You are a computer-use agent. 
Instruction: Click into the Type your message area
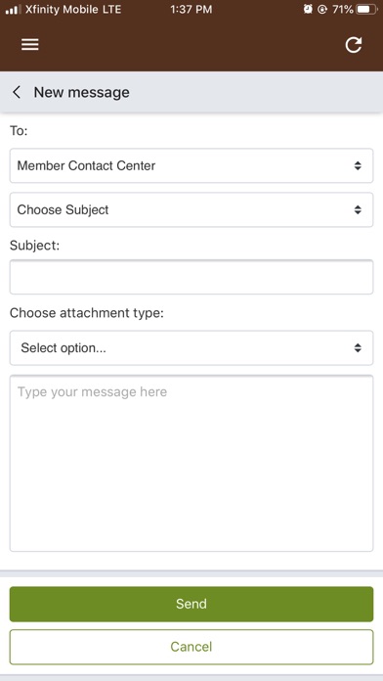(191, 464)
